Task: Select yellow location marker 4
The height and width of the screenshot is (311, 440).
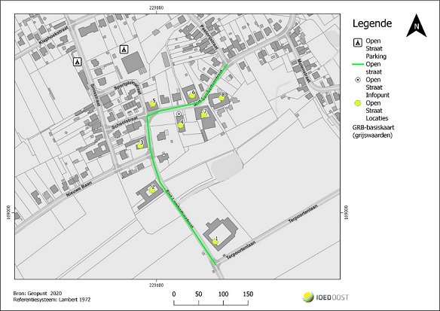Action: point(181,125)
